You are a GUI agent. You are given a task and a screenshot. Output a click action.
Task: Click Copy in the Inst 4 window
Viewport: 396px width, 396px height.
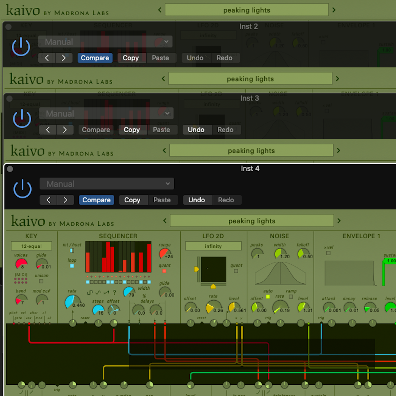coord(132,200)
